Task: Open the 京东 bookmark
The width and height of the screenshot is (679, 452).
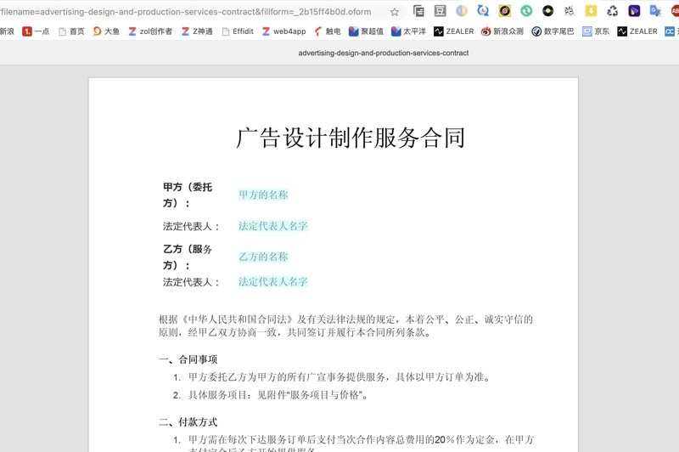Action: click(596, 31)
